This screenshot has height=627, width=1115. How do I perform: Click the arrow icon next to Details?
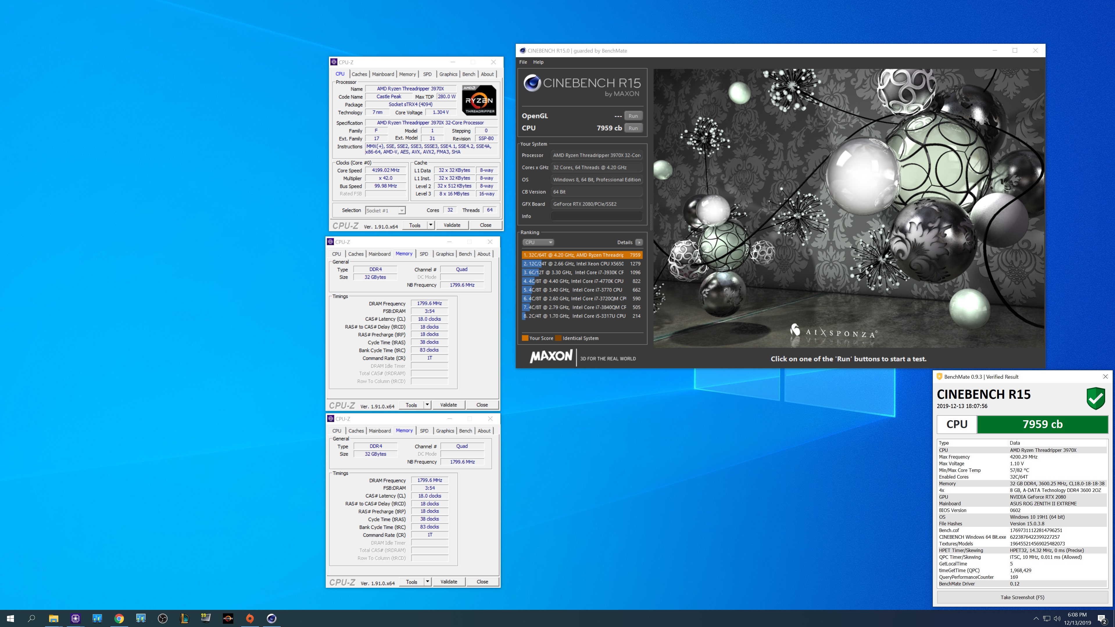(639, 242)
